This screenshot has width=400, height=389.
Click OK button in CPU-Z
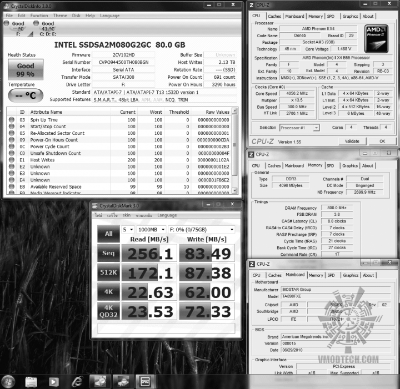pos(382,141)
